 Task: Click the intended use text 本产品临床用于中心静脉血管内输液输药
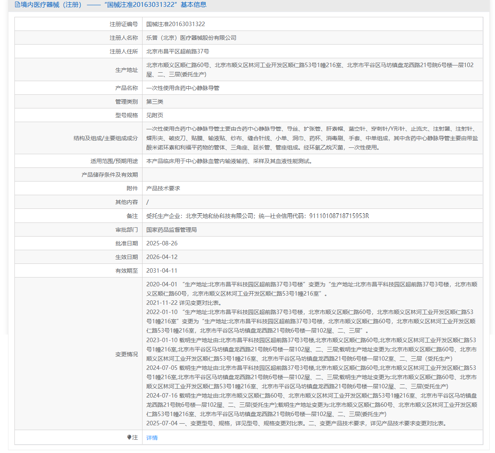pos(229,161)
